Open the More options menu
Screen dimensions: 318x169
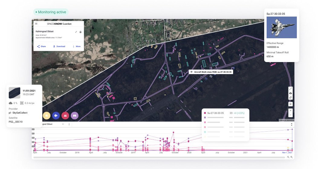[x=77, y=46]
